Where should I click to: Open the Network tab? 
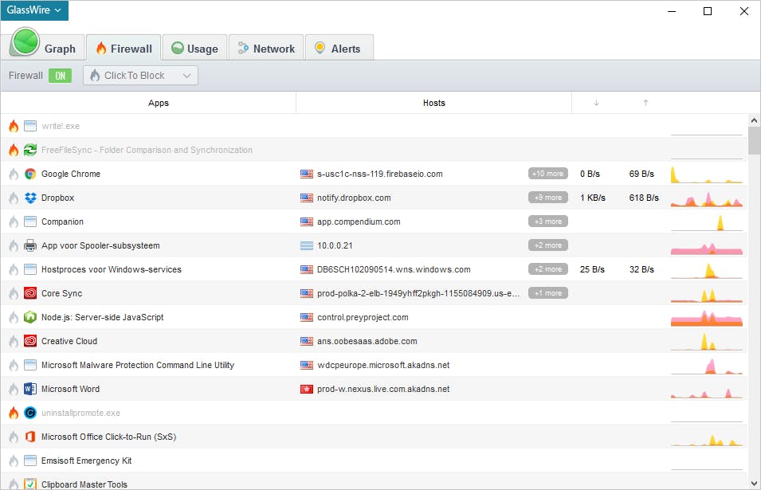click(266, 48)
